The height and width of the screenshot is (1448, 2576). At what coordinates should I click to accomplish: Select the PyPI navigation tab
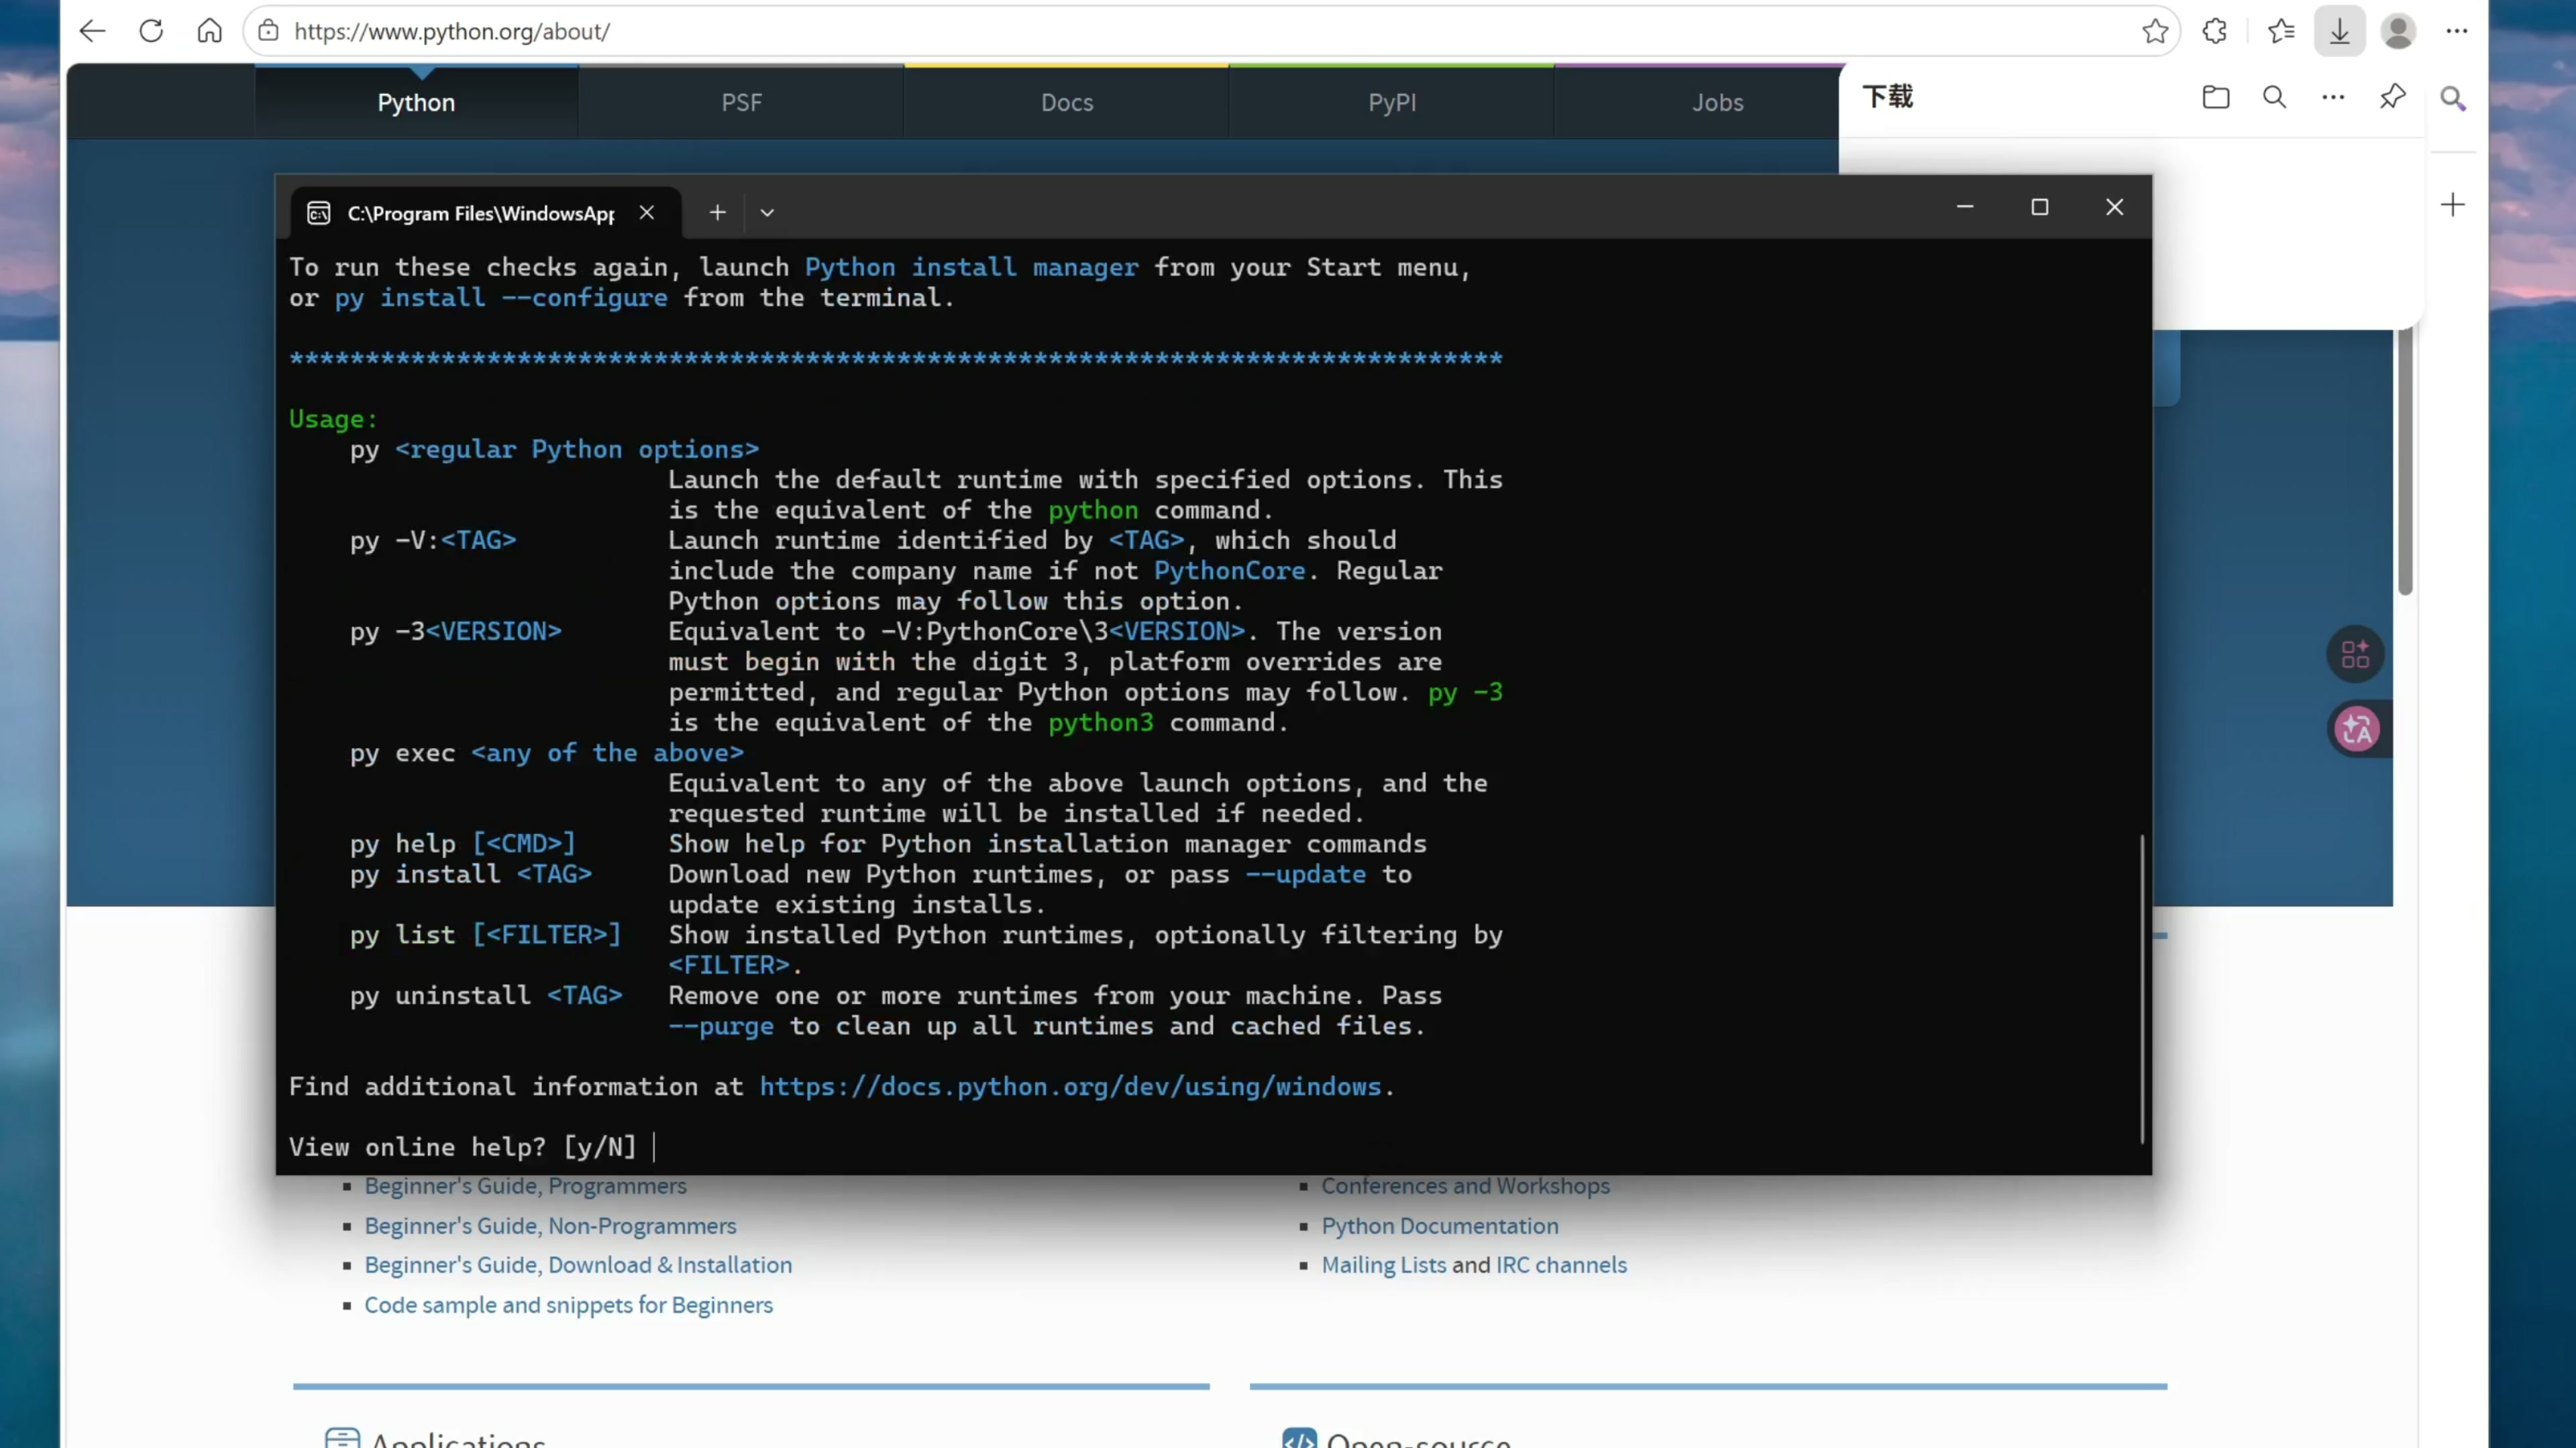[1392, 102]
